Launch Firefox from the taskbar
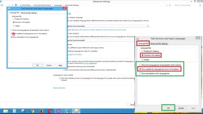 41,111
